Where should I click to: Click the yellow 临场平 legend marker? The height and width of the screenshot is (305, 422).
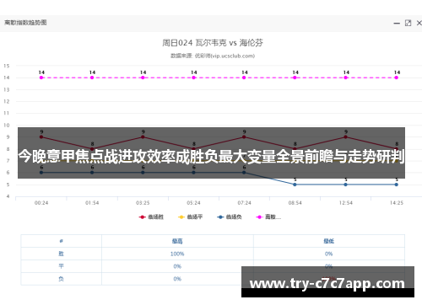[181, 217]
